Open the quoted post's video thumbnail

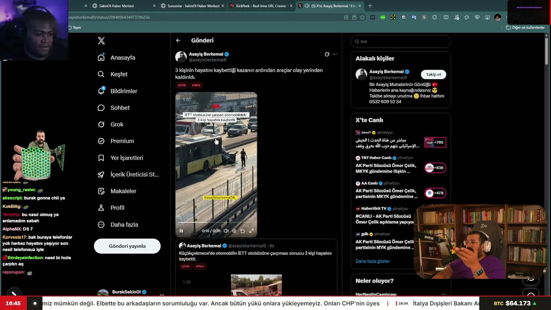point(257,285)
